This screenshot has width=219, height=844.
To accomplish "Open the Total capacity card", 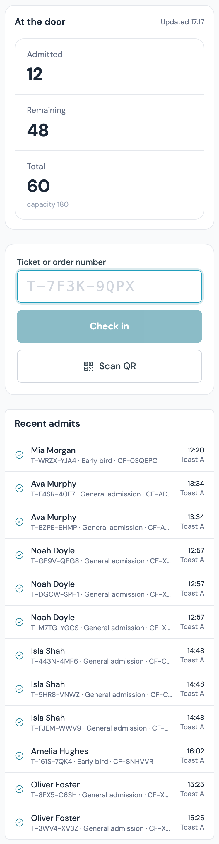I will (x=109, y=185).
